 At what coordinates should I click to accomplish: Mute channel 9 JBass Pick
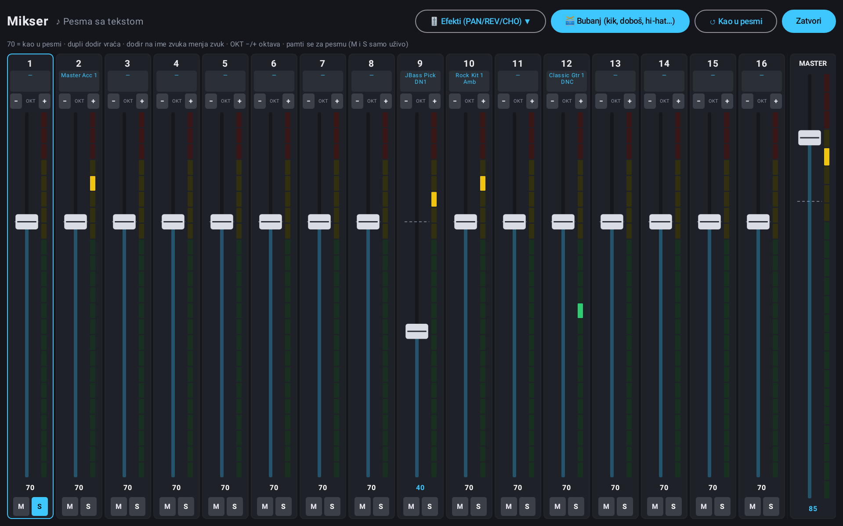pos(411,506)
